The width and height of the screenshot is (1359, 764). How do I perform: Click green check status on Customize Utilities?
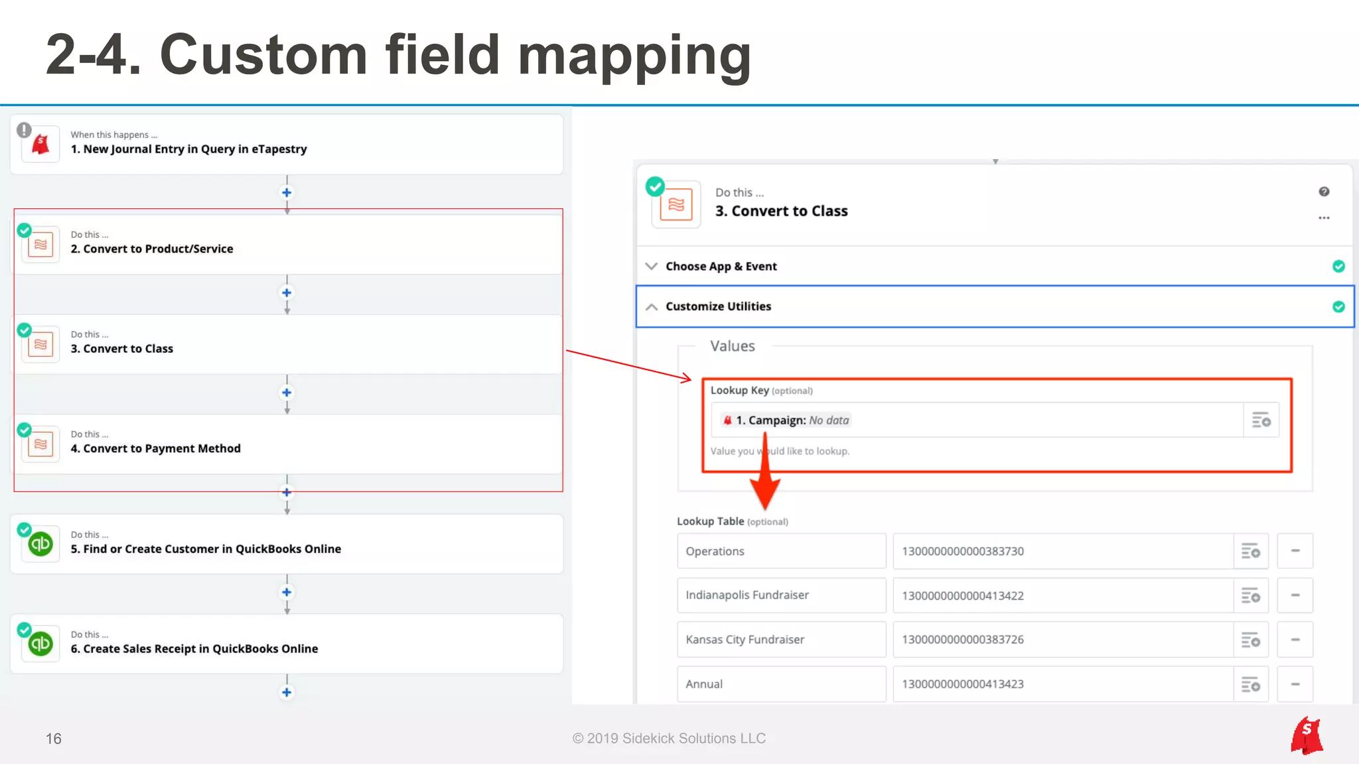pyautogui.click(x=1338, y=306)
